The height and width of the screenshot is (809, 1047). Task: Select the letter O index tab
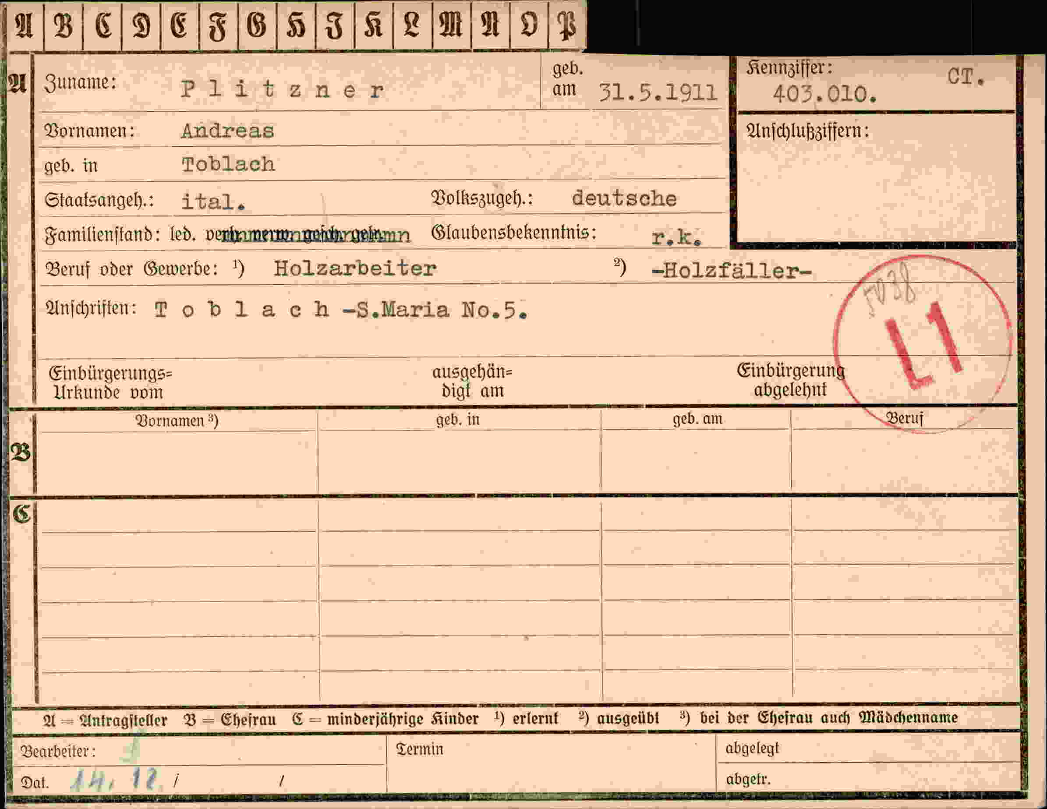click(x=529, y=25)
